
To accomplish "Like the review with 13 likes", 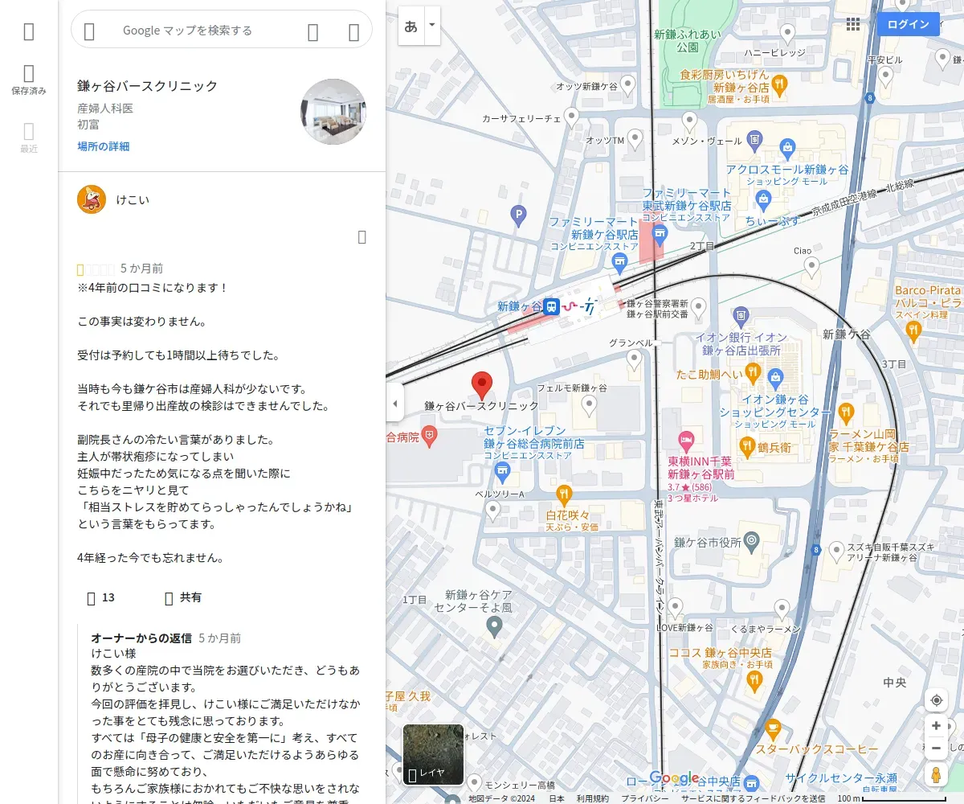I will coord(101,597).
